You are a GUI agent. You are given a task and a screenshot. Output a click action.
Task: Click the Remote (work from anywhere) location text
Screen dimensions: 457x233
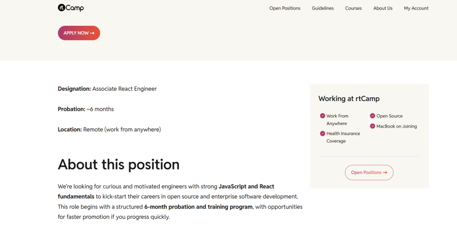pyautogui.click(x=122, y=129)
